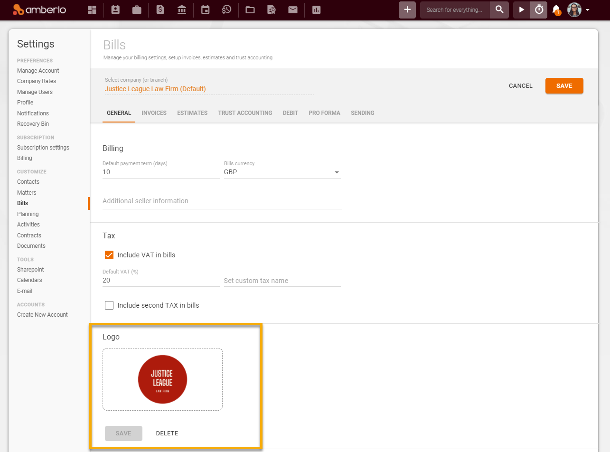610x452 pixels.
Task: Open Reports via the bar chart icon
Action: pyautogui.click(x=316, y=9)
